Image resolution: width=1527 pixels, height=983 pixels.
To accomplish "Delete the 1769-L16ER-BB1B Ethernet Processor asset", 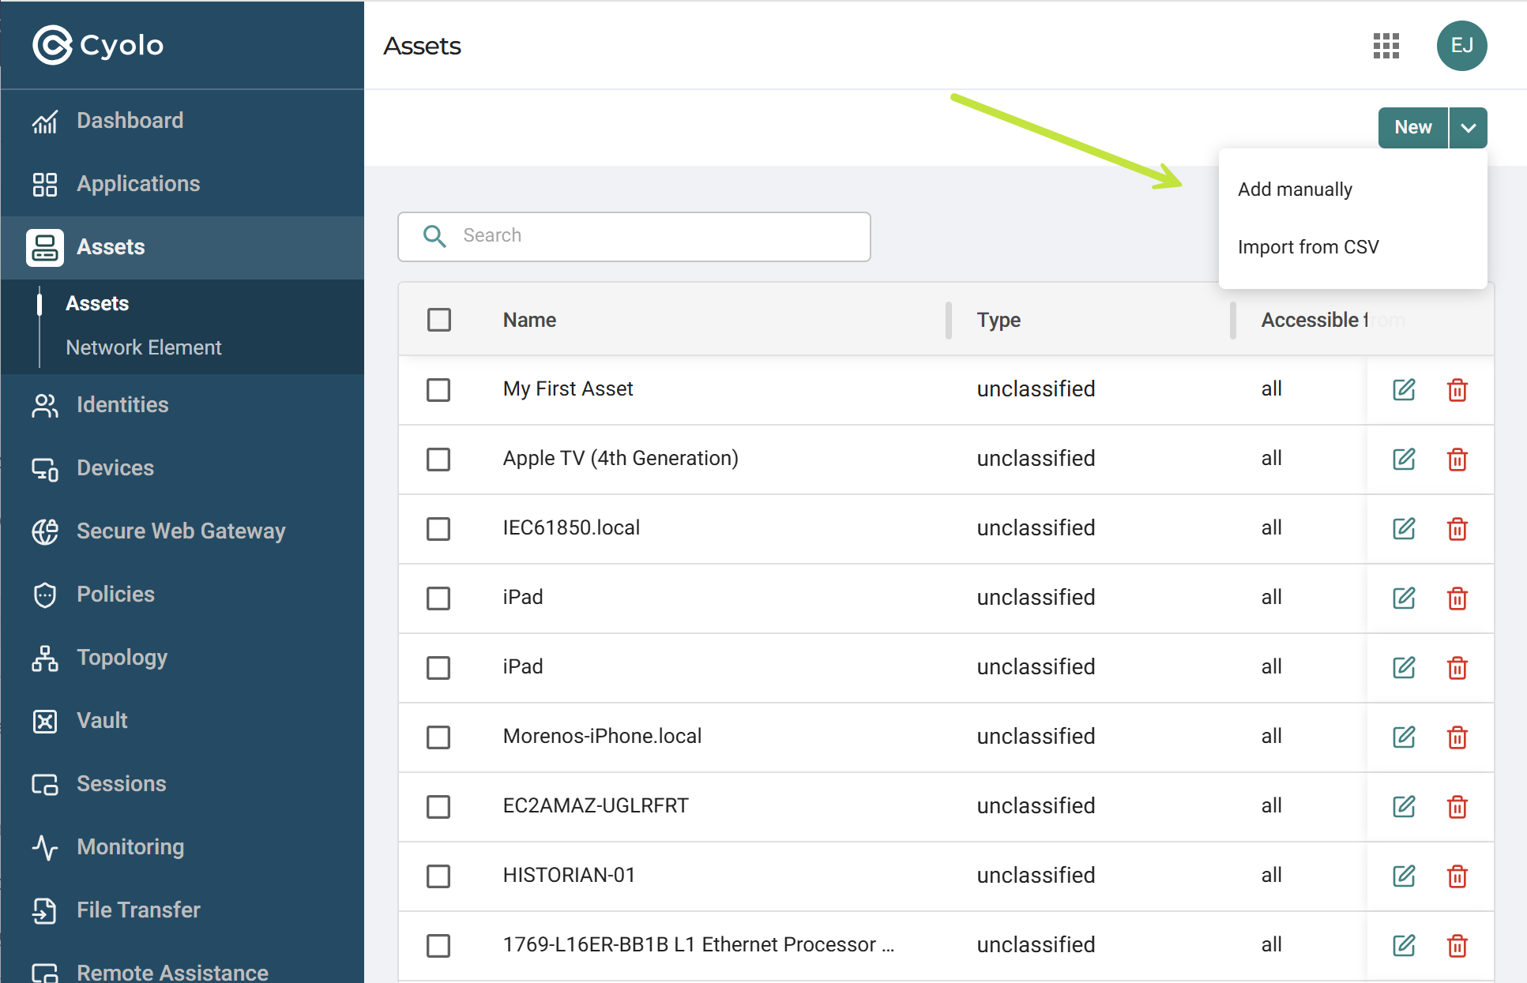I will point(1457,945).
